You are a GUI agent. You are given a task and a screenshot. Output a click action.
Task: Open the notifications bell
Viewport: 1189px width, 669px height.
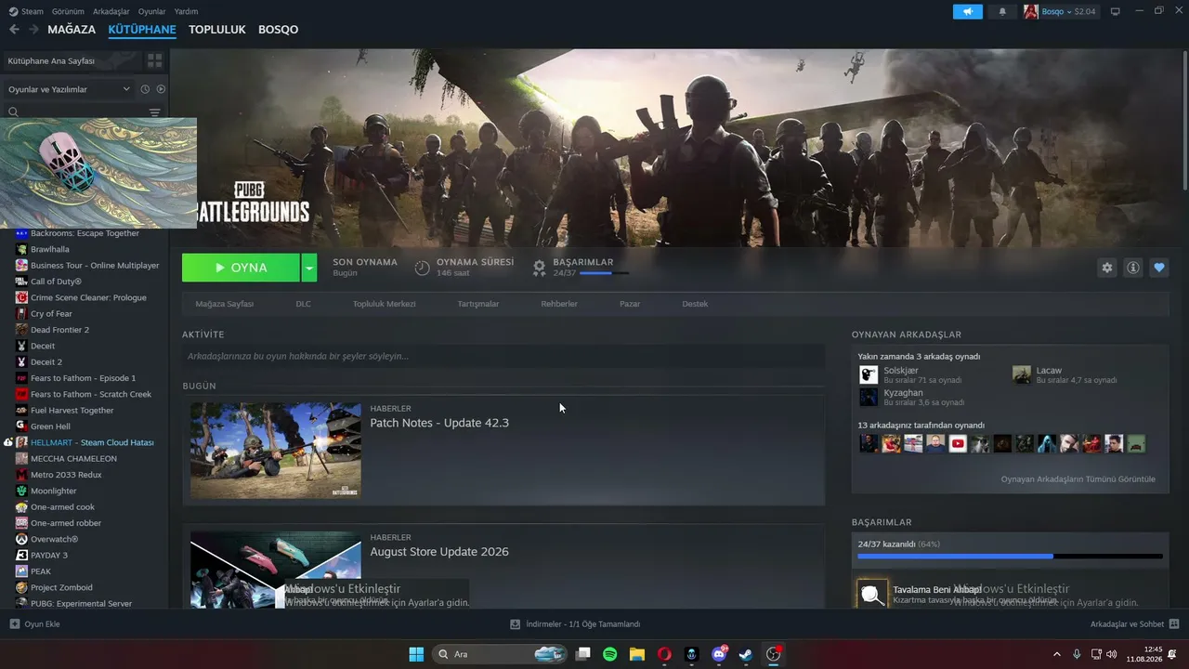[1002, 11]
